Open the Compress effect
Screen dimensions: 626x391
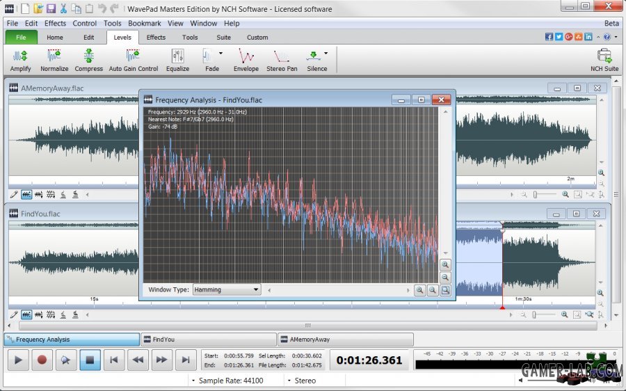[x=88, y=61]
